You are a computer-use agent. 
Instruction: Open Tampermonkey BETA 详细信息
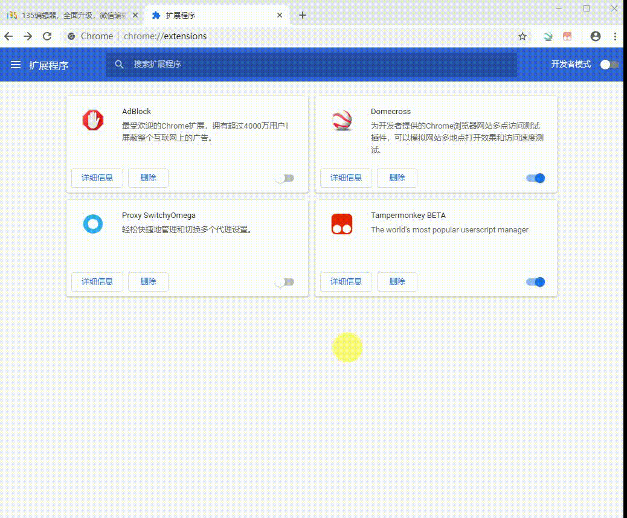click(346, 282)
